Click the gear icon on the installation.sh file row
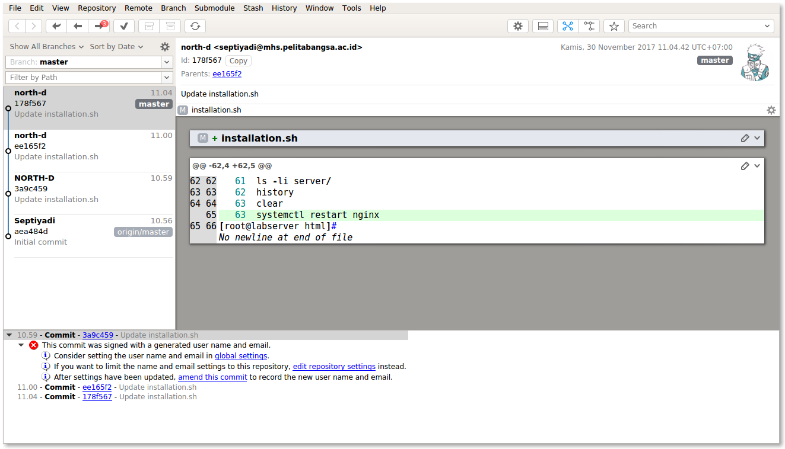785x449 pixels. (771, 110)
